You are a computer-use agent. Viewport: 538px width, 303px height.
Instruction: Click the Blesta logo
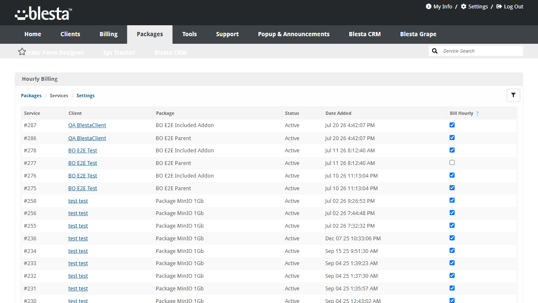click(43, 14)
